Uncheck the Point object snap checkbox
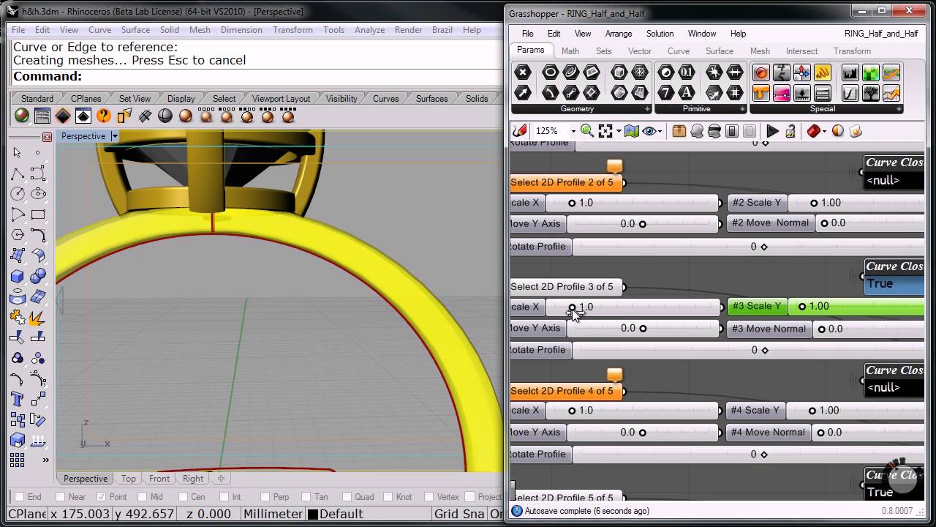 click(102, 497)
